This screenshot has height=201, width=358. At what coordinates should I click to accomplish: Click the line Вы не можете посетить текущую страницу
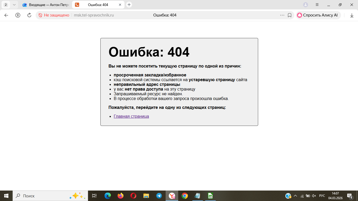tap(175, 66)
